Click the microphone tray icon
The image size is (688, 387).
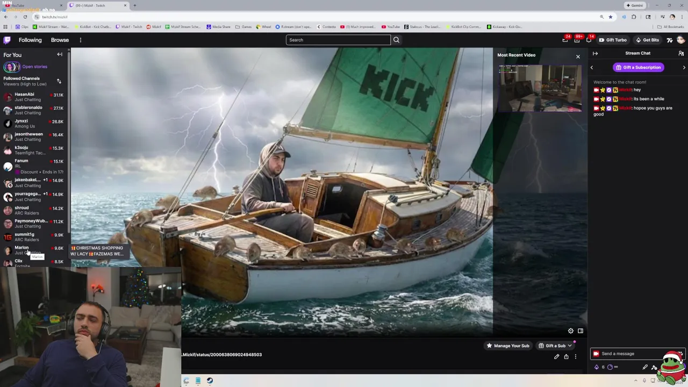click(x=644, y=381)
